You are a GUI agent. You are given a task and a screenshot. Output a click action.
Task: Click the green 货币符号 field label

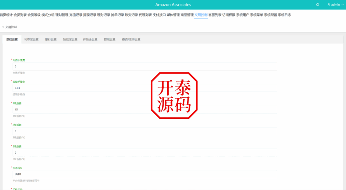(18, 168)
